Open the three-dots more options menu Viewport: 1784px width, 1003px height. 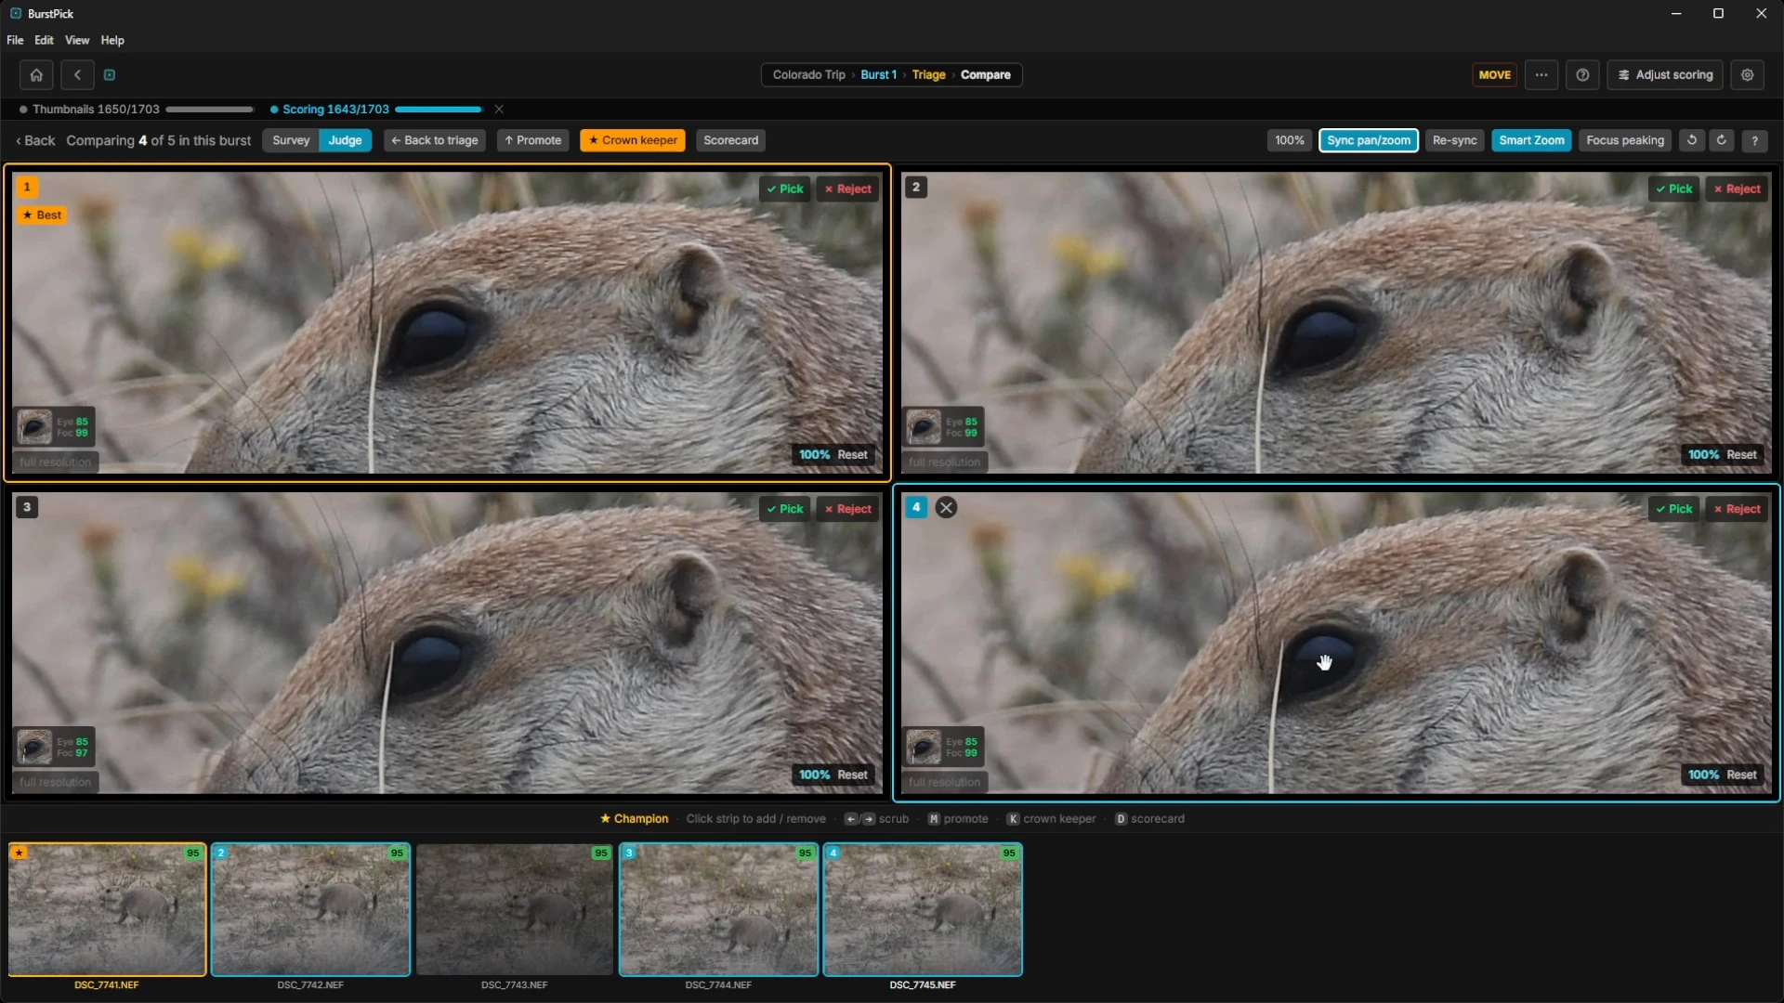(x=1541, y=75)
